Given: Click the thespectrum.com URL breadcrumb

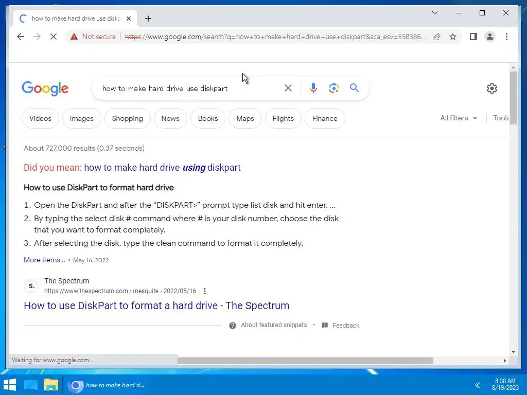Looking at the screenshot, I should [x=120, y=291].
